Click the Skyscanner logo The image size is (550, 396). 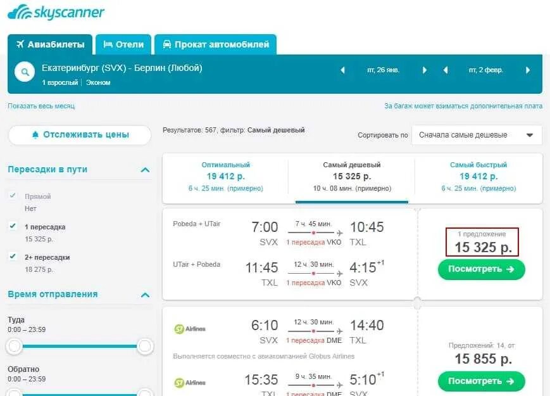click(56, 12)
